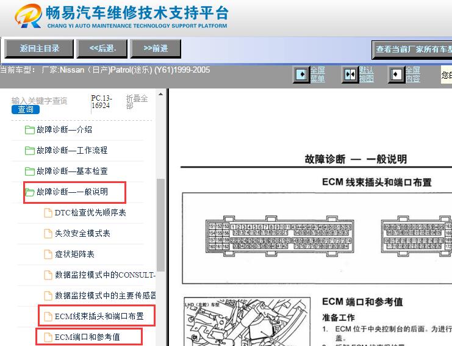
Task: Open 数据监控模式中的主要传感器 item
Action: (105, 296)
